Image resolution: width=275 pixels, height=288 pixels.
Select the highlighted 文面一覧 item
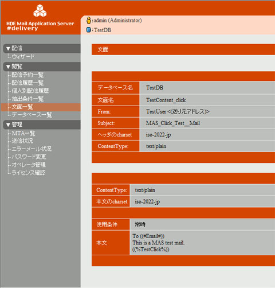22,107
